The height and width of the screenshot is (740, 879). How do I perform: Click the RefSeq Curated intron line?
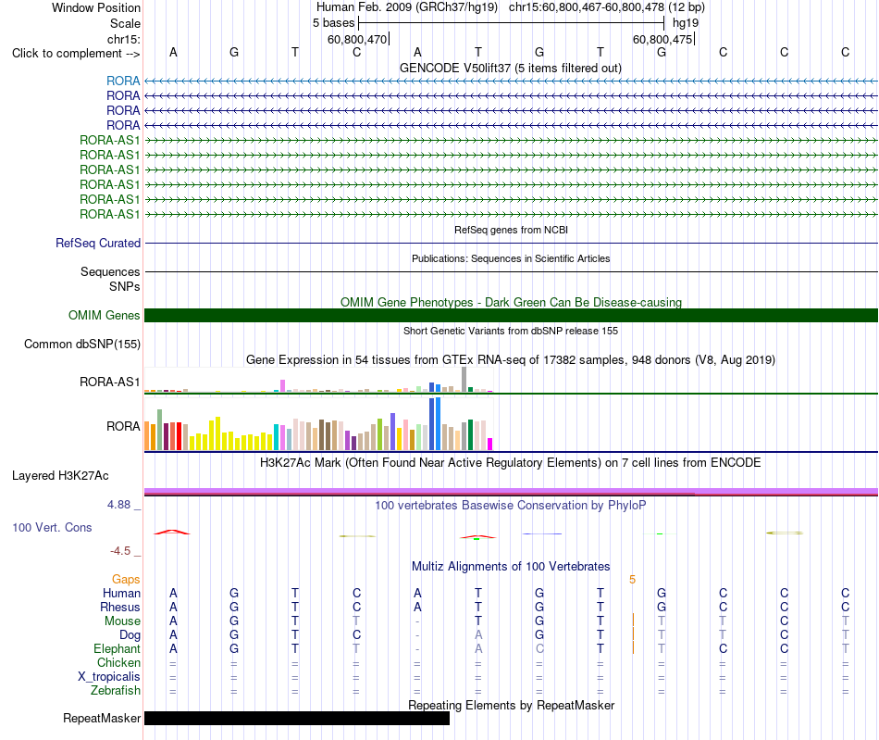coord(511,243)
